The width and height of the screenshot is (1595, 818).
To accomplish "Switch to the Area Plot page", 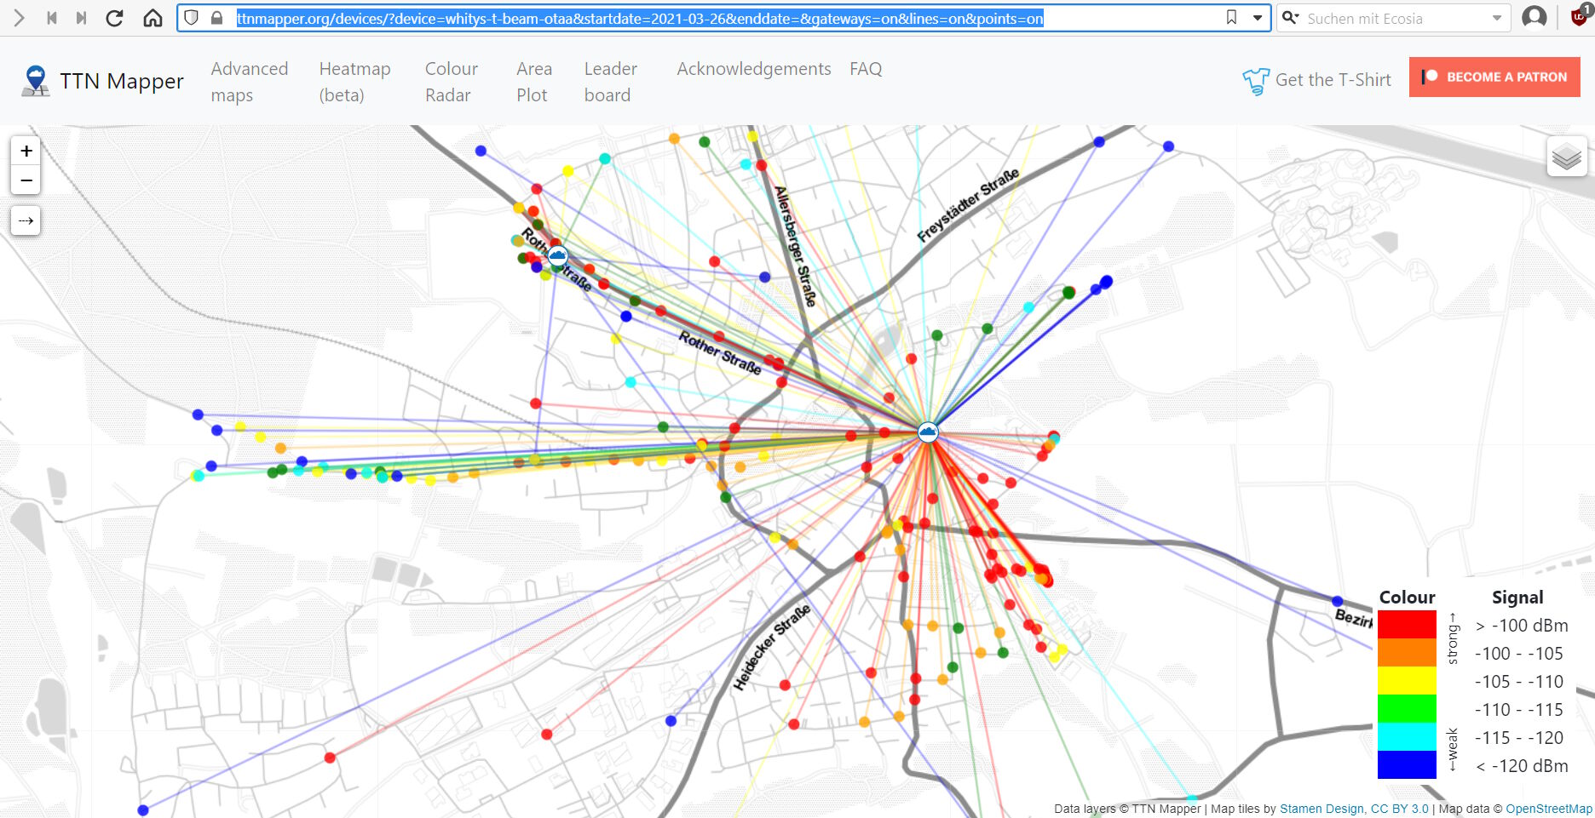I will (534, 82).
